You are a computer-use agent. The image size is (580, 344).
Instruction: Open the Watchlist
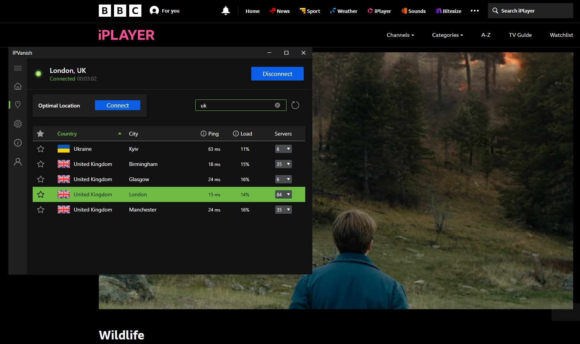point(561,35)
